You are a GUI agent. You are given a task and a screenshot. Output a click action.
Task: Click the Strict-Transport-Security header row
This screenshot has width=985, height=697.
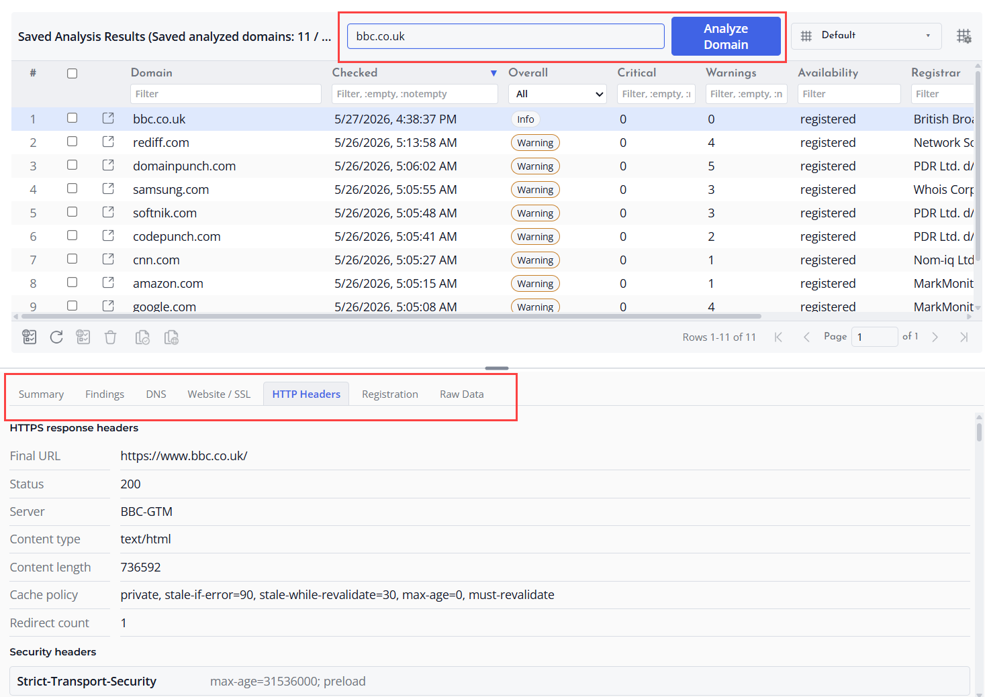[489, 681]
